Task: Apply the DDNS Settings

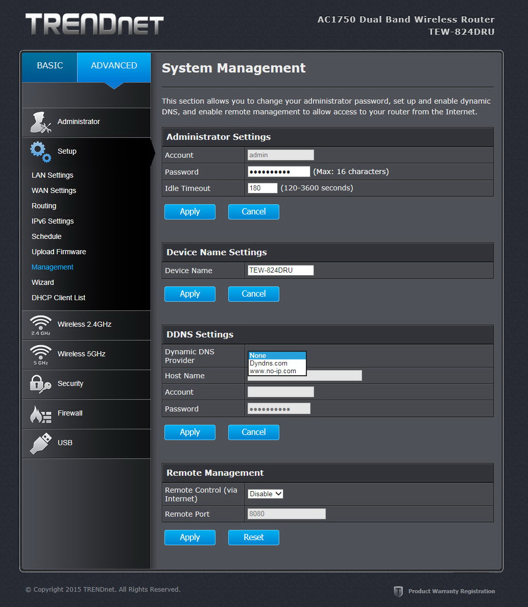Action: point(189,432)
